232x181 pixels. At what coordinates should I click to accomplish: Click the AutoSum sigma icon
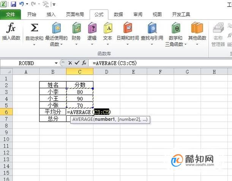coord(34,28)
